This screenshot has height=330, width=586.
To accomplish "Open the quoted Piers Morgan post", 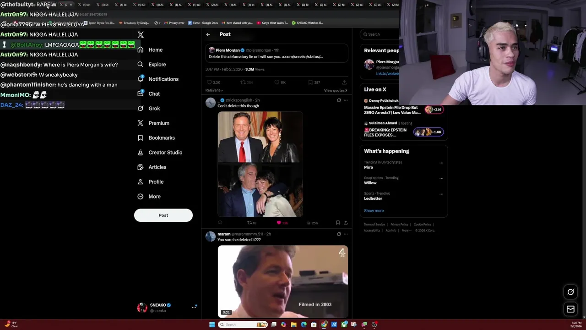I will click(276, 54).
